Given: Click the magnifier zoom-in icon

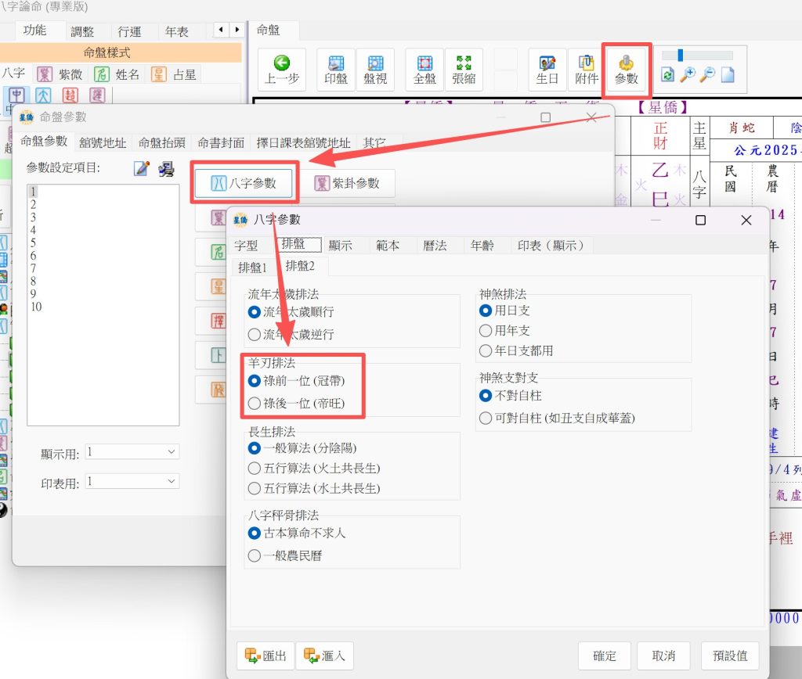Looking at the screenshot, I should pos(687,74).
